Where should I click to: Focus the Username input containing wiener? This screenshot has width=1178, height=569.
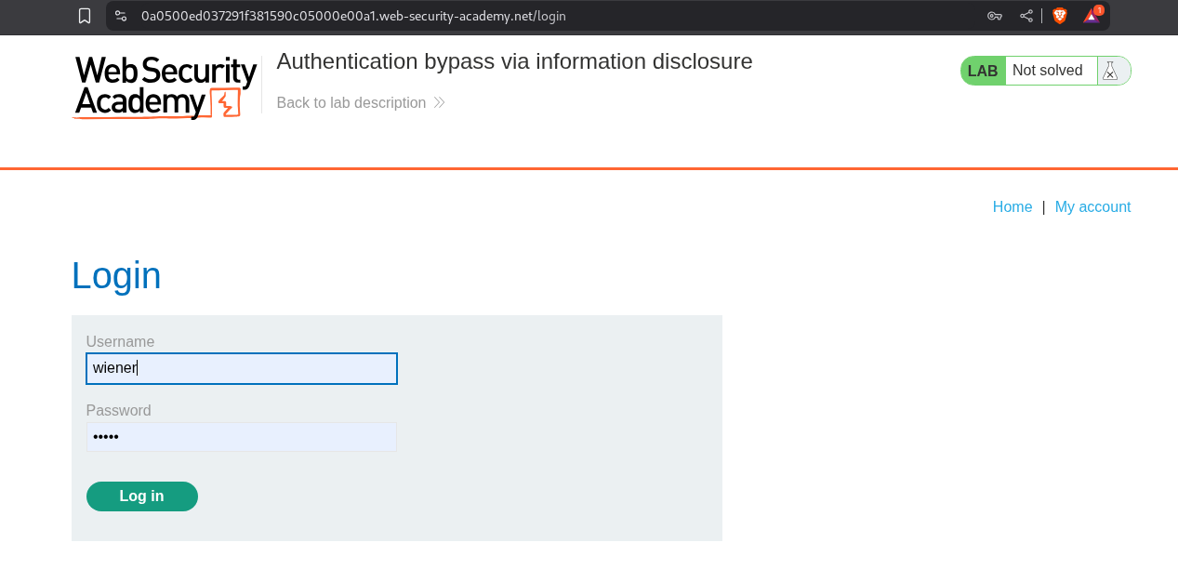tap(242, 368)
